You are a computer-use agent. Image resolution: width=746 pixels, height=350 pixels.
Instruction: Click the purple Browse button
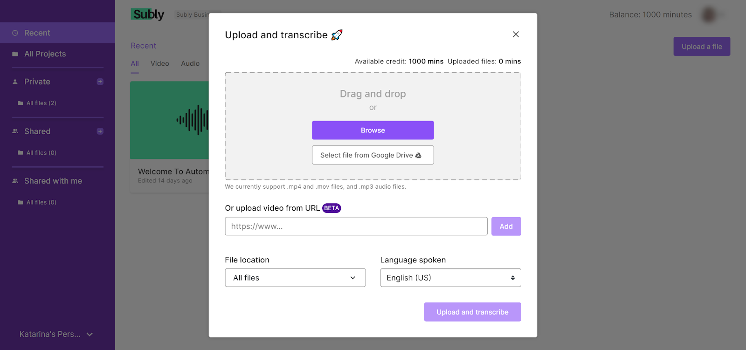(373, 130)
